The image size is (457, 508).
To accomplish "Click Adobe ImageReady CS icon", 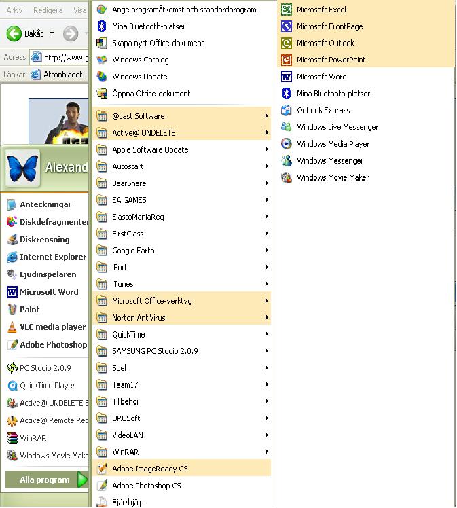I will click(102, 469).
